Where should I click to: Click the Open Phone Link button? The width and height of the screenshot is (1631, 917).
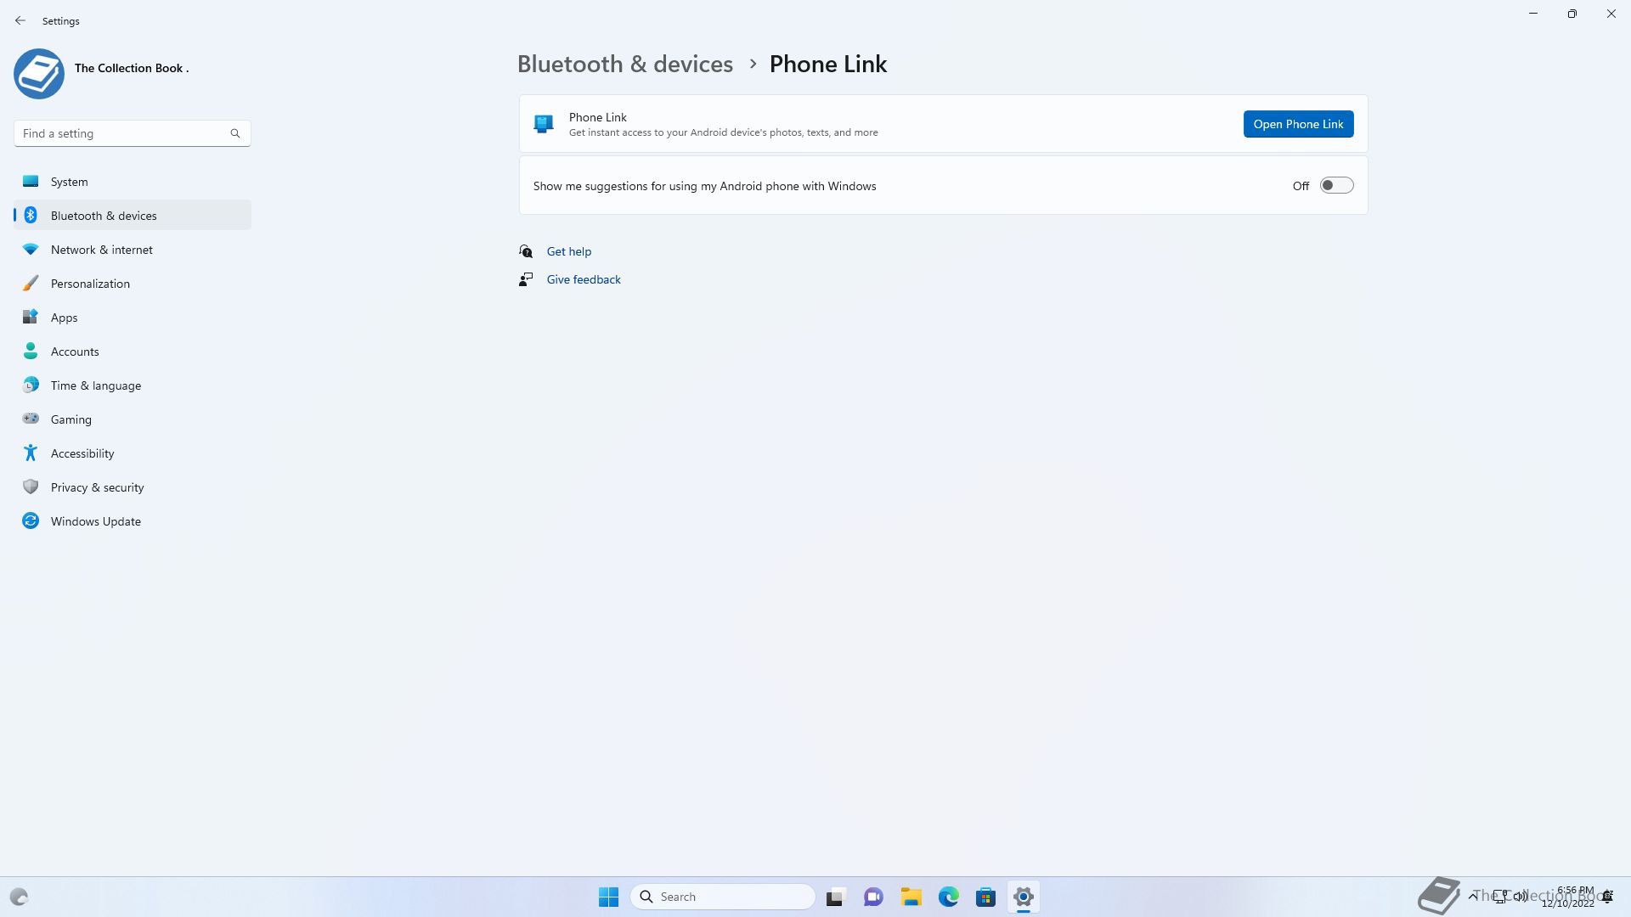coord(1298,124)
